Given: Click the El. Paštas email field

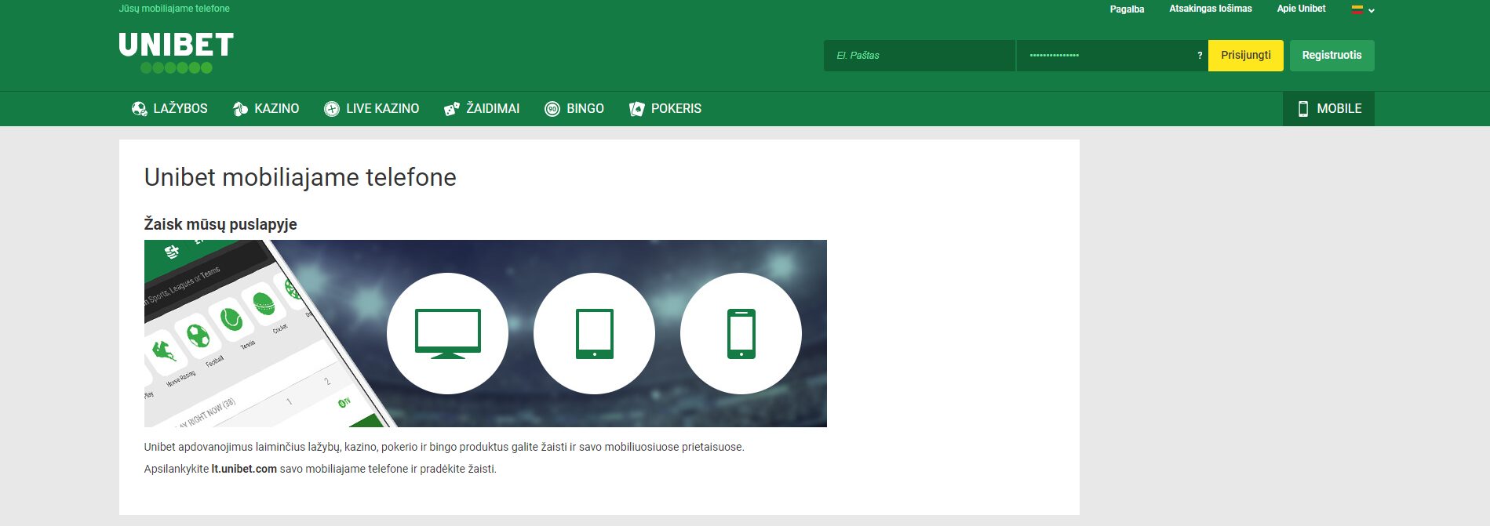Looking at the screenshot, I should pyautogui.click(x=919, y=56).
